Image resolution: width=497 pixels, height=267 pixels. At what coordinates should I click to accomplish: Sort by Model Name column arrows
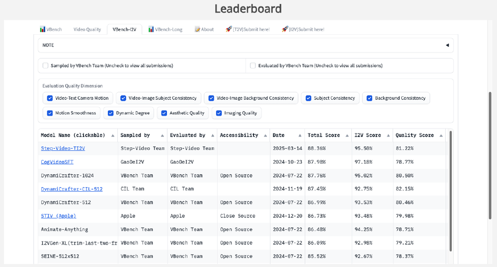coord(113,135)
